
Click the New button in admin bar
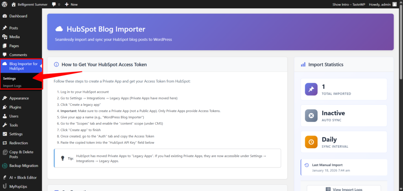71,4
